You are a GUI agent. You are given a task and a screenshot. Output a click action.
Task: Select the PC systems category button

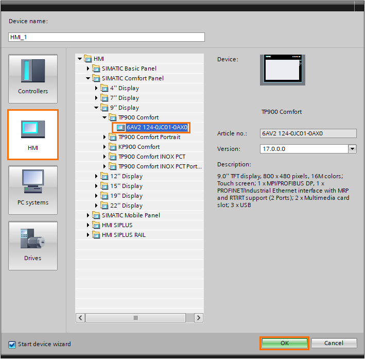point(33,190)
